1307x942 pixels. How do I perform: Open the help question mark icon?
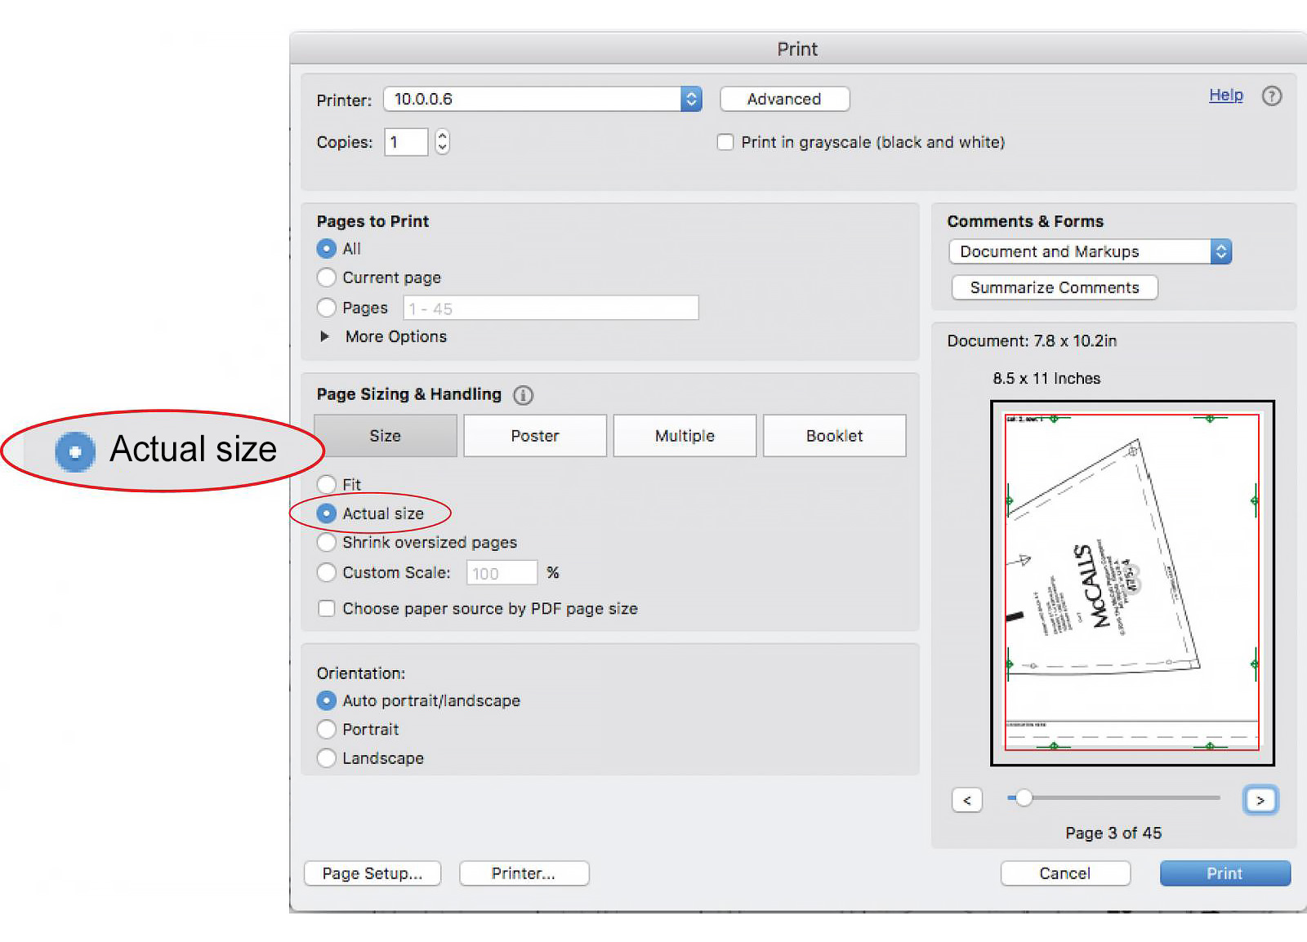[x=1271, y=96]
